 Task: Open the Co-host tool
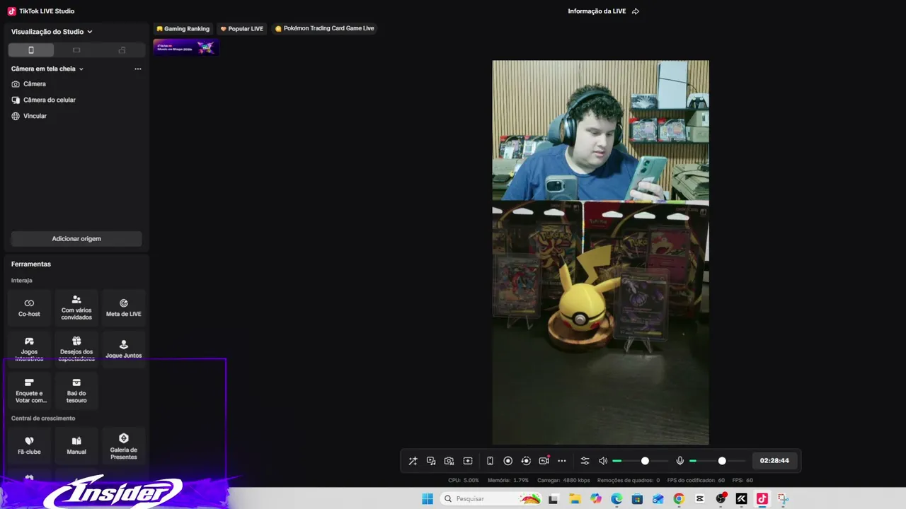coord(29,308)
